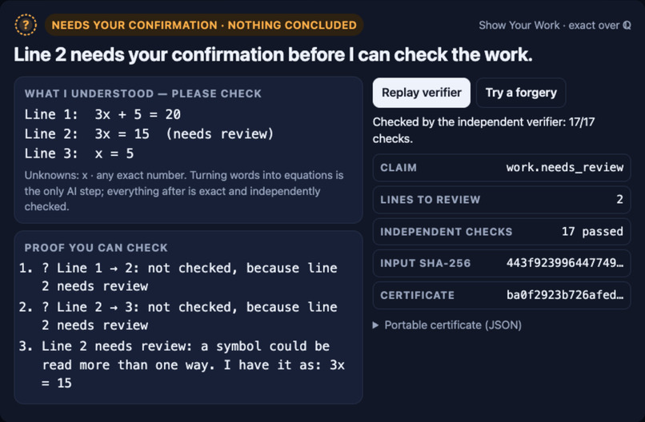Click the 'Checked by the independent verifier: 17/17' text
The width and height of the screenshot is (645, 422).
[x=483, y=129]
